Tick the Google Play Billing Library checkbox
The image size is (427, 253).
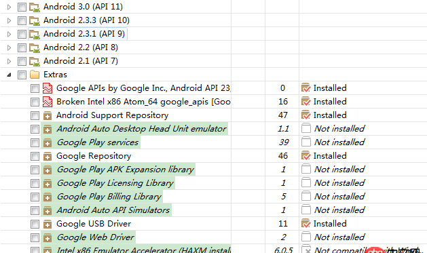pyautogui.click(x=35, y=197)
